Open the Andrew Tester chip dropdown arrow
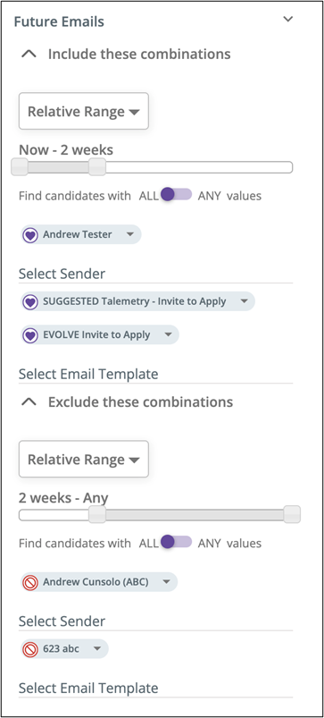The width and height of the screenshot is (324, 718). [x=129, y=234]
